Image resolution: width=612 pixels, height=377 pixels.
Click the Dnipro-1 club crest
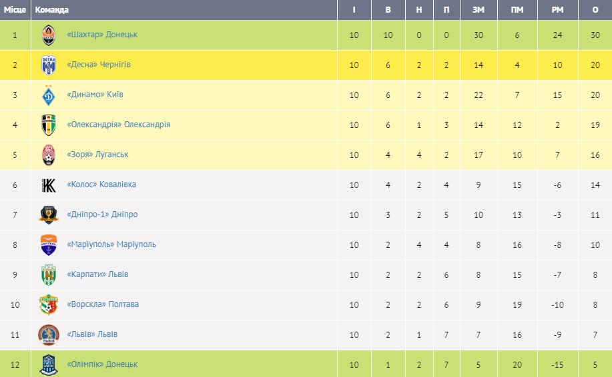click(48, 215)
